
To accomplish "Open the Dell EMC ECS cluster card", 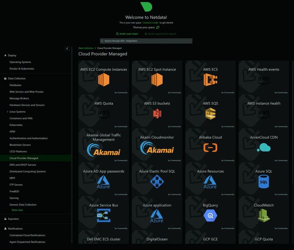I will [x=103, y=237].
